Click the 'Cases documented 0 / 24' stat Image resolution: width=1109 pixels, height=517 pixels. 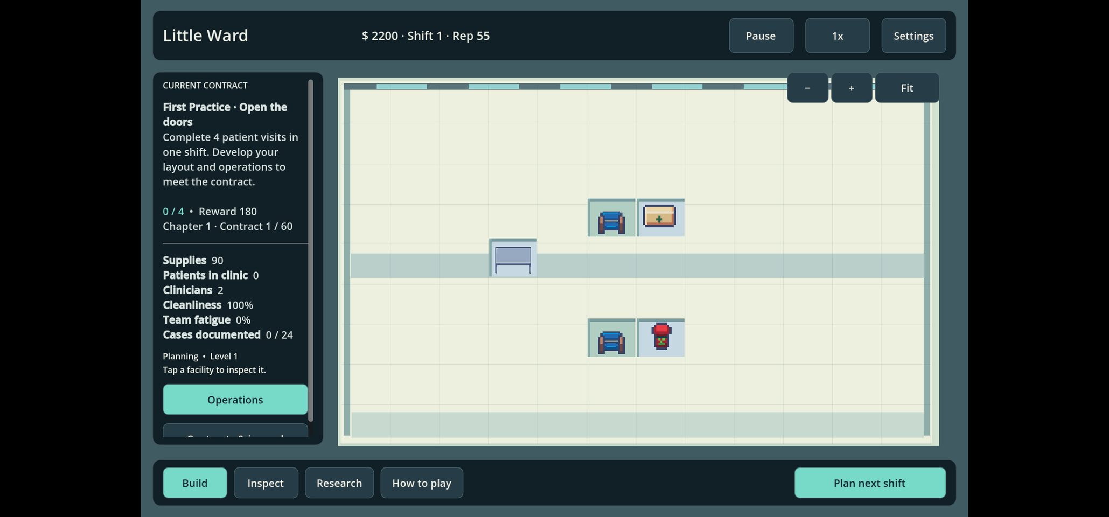[x=228, y=334]
